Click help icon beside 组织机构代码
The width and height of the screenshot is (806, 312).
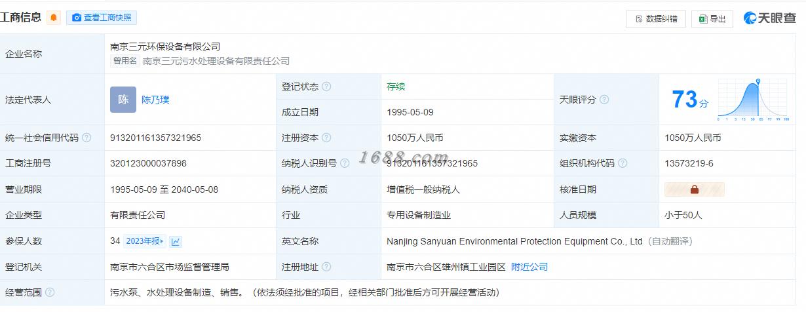pyautogui.click(x=623, y=163)
